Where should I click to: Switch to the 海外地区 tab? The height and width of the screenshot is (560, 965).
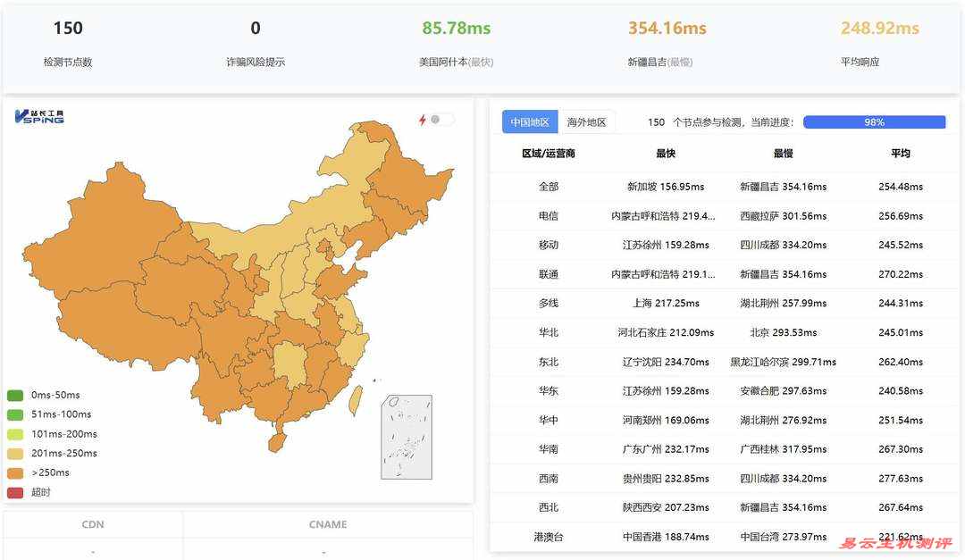point(586,121)
